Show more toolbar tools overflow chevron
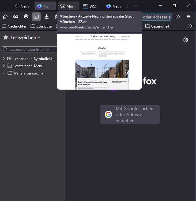This screenshot has width=196, height=201. pyautogui.click(x=178, y=17)
